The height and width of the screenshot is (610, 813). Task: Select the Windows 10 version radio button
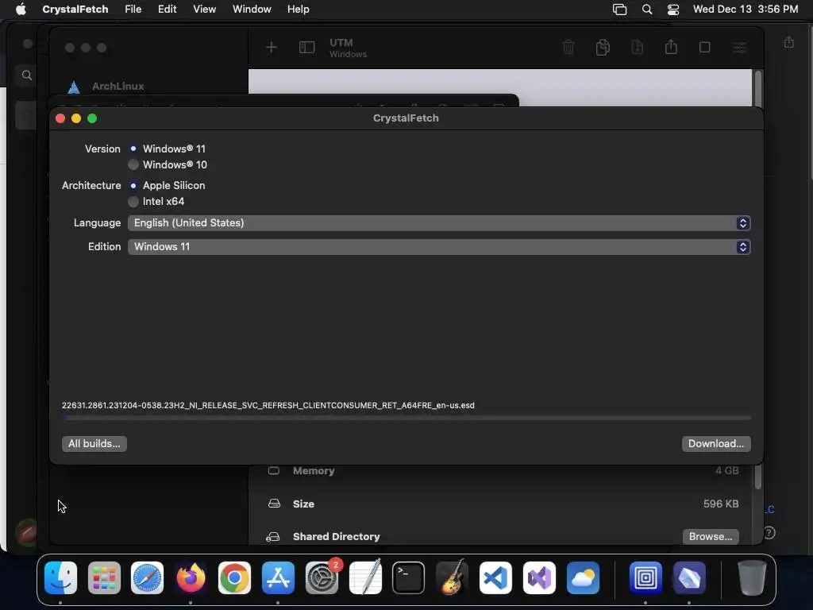pos(133,164)
